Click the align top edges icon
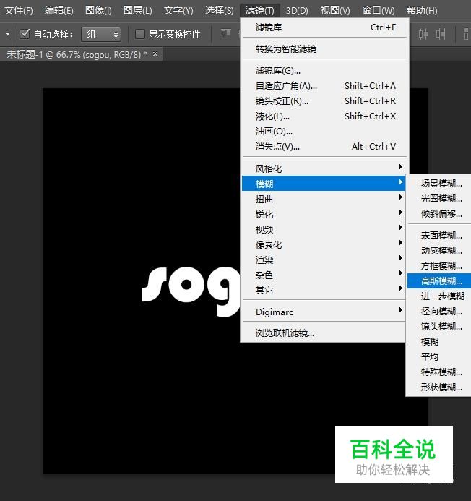 tap(226, 33)
